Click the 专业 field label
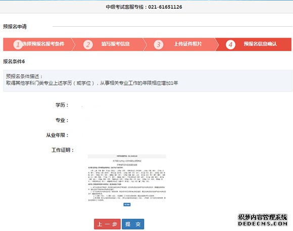The height and width of the screenshot is (231, 293). (62, 120)
